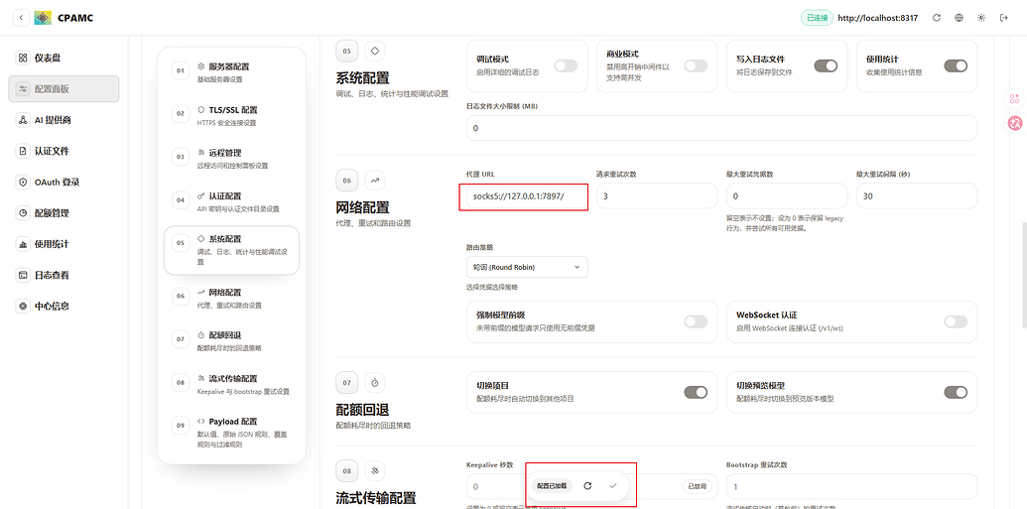1027x509 pixels.
Task: Click the pink translate floating icon
Action: (1014, 122)
